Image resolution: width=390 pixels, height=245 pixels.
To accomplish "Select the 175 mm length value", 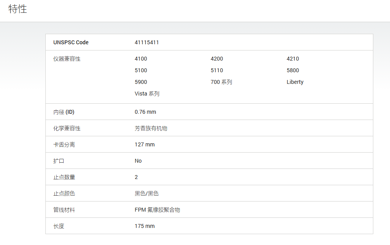I will pyautogui.click(x=145, y=226).
